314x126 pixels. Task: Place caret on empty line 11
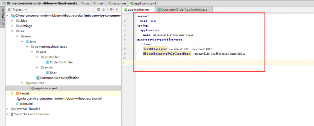(225, 63)
